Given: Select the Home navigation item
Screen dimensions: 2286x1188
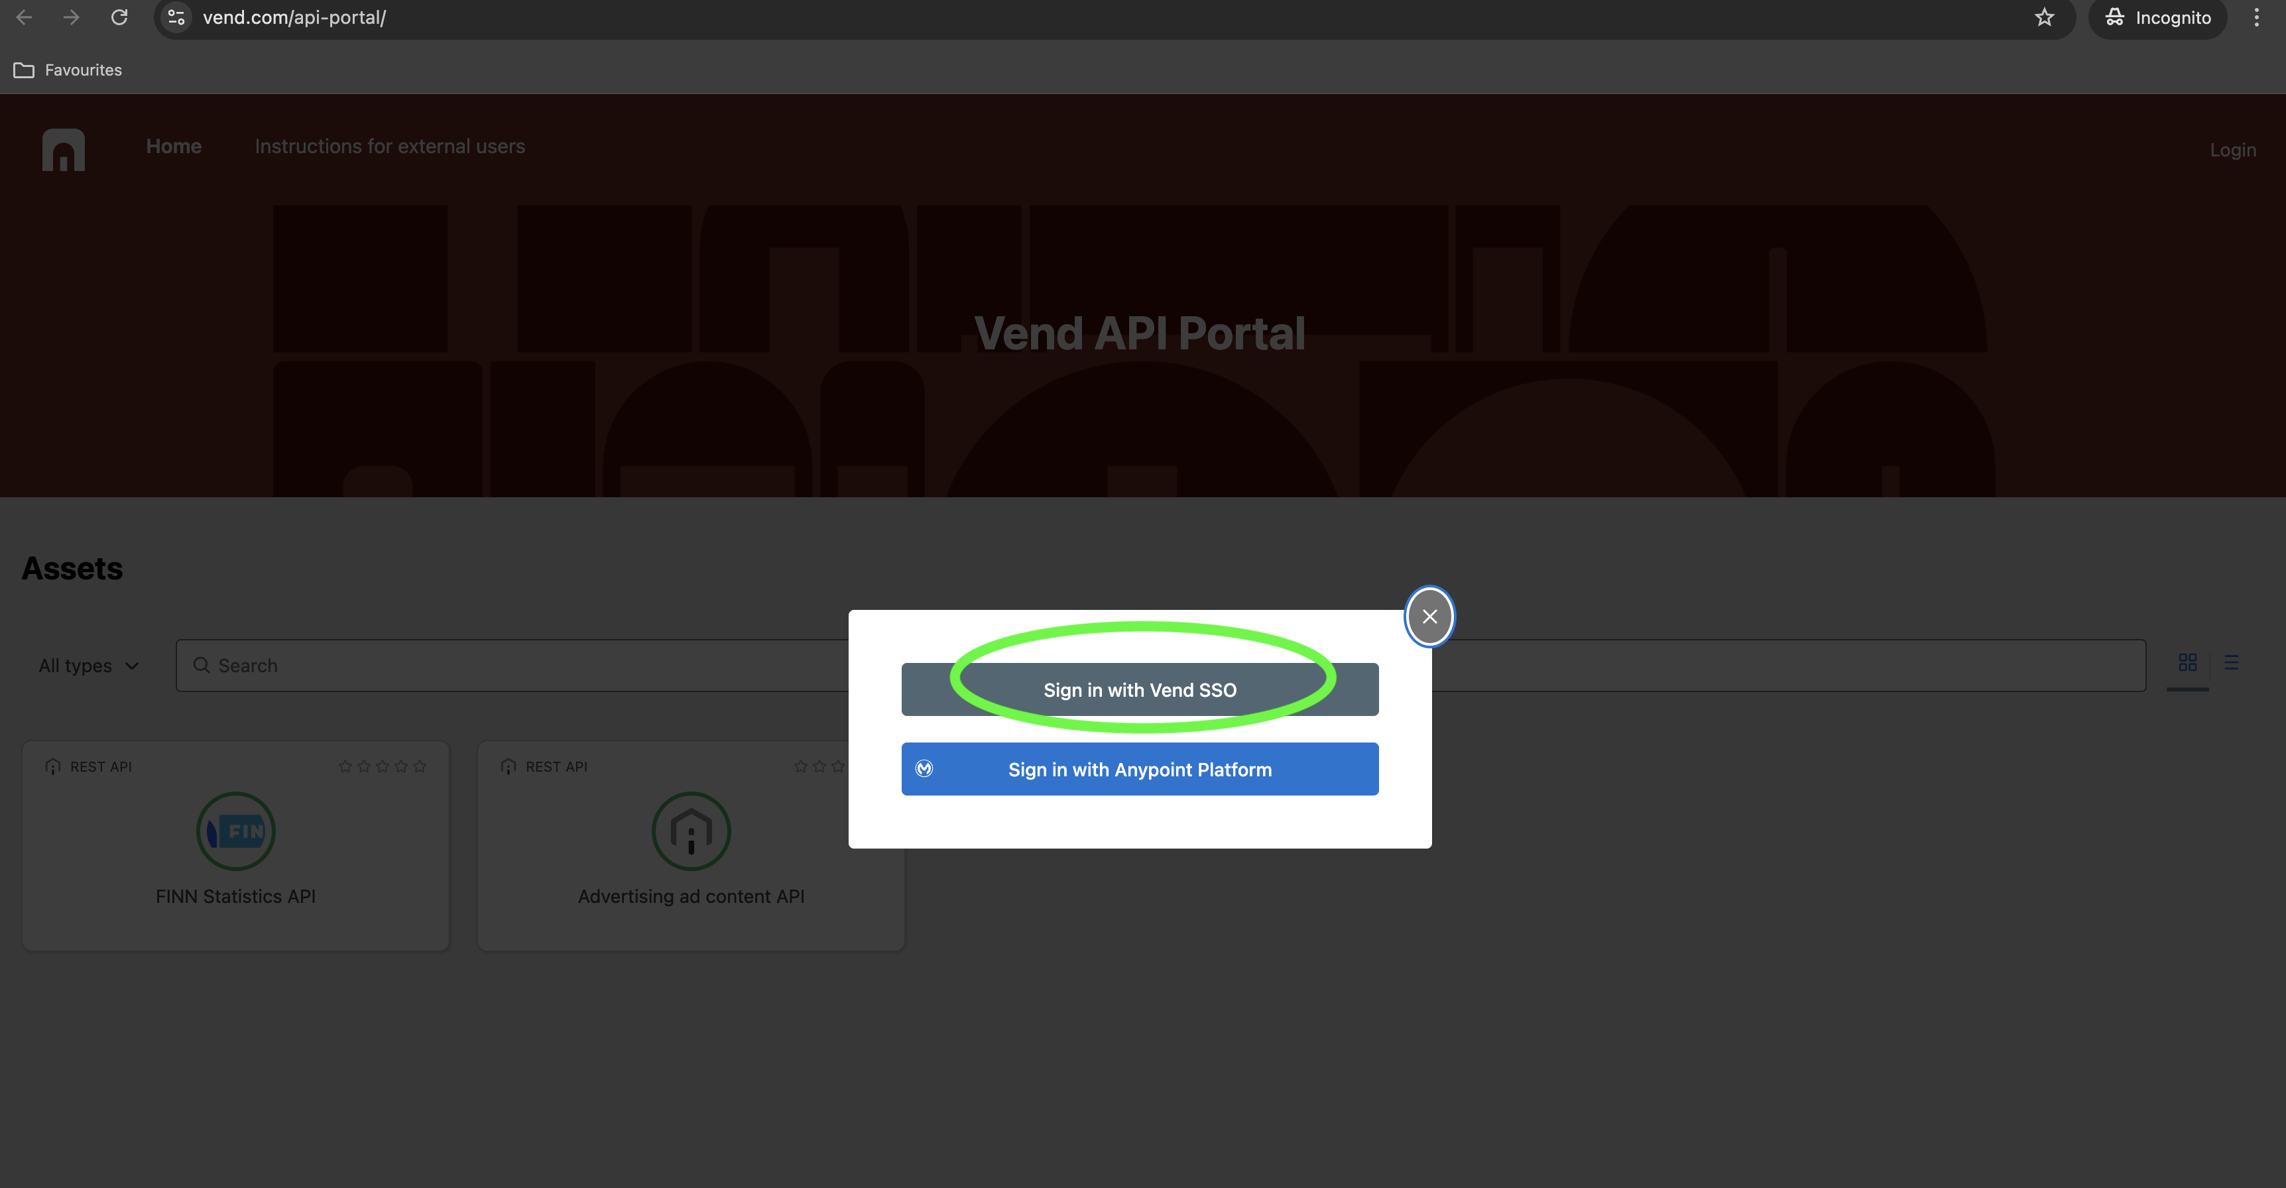Looking at the screenshot, I should (x=174, y=147).
